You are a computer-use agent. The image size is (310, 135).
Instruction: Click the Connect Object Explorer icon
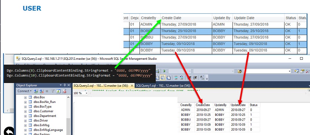click(x=36, y=91)
